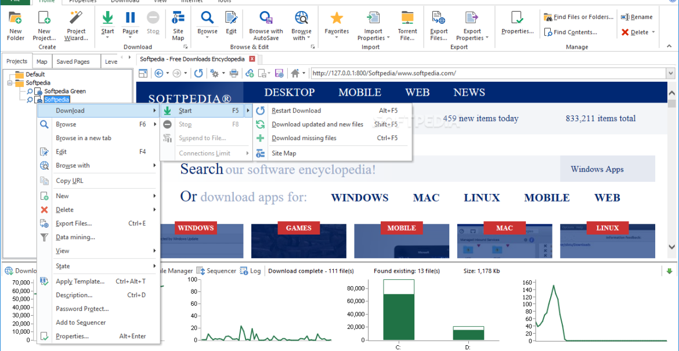Select Download updated and new files
679x351 pixels.
(332, 125)
